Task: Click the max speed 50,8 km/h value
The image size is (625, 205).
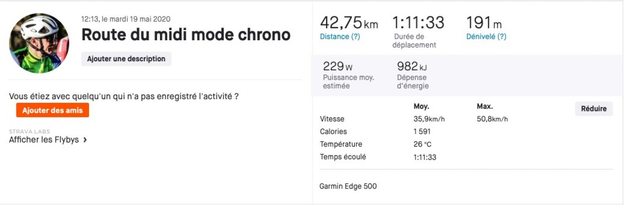Action: click(492, 119)
